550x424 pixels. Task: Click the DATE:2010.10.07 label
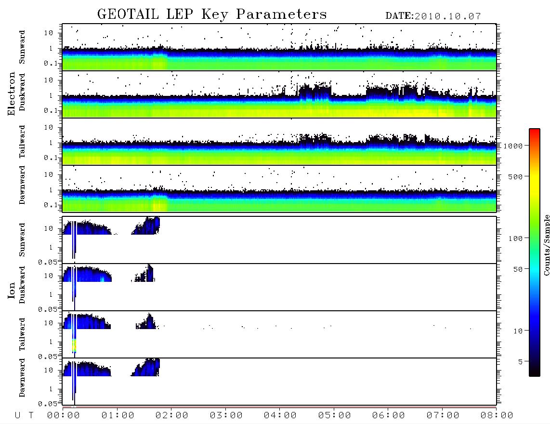[x=433, y=16]
